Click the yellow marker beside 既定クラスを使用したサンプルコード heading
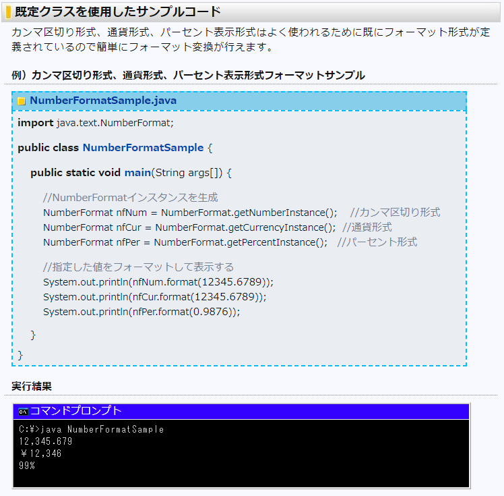The width and height of the screenshot is (504, 496). click(x=9, y=12)
